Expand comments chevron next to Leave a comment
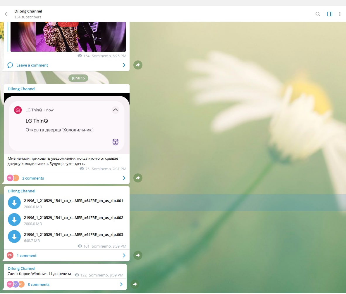The height and width of the screenshot is (294, 346). pos(124,65)
